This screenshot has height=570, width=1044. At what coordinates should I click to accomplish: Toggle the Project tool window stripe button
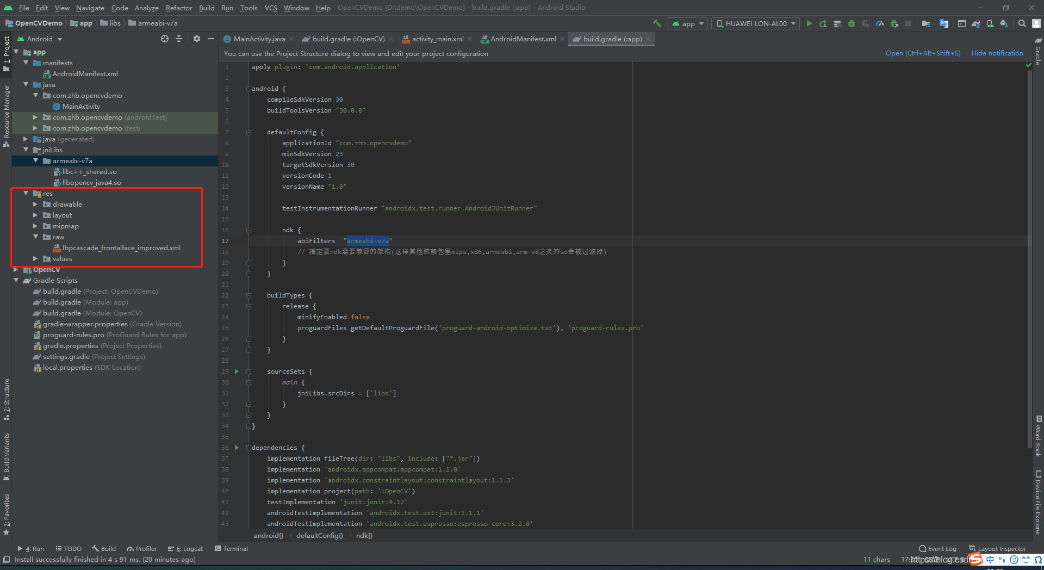coord(7,53)
